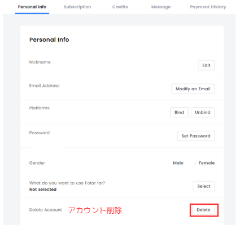Open the Credits tab
This screenshot has width=240, height=229.
coord(120,7)
